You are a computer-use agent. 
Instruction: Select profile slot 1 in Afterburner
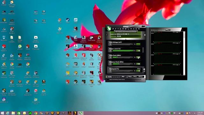[113, 77]
